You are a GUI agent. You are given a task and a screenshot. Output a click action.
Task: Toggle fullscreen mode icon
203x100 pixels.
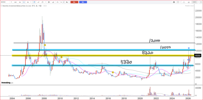[201, 2]
